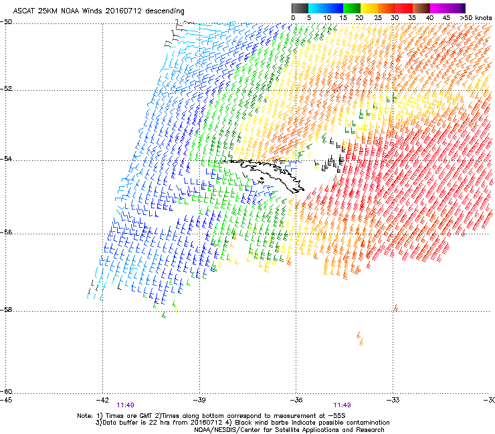The height and width of the screenshot is (434, 495).
Task: Click the brown 35-40 knots legend segment
Action: click(421, 8)
